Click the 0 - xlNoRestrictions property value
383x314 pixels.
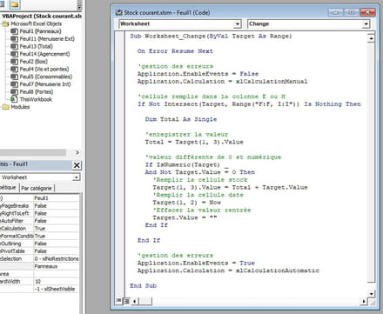click(x=56, y=258)
